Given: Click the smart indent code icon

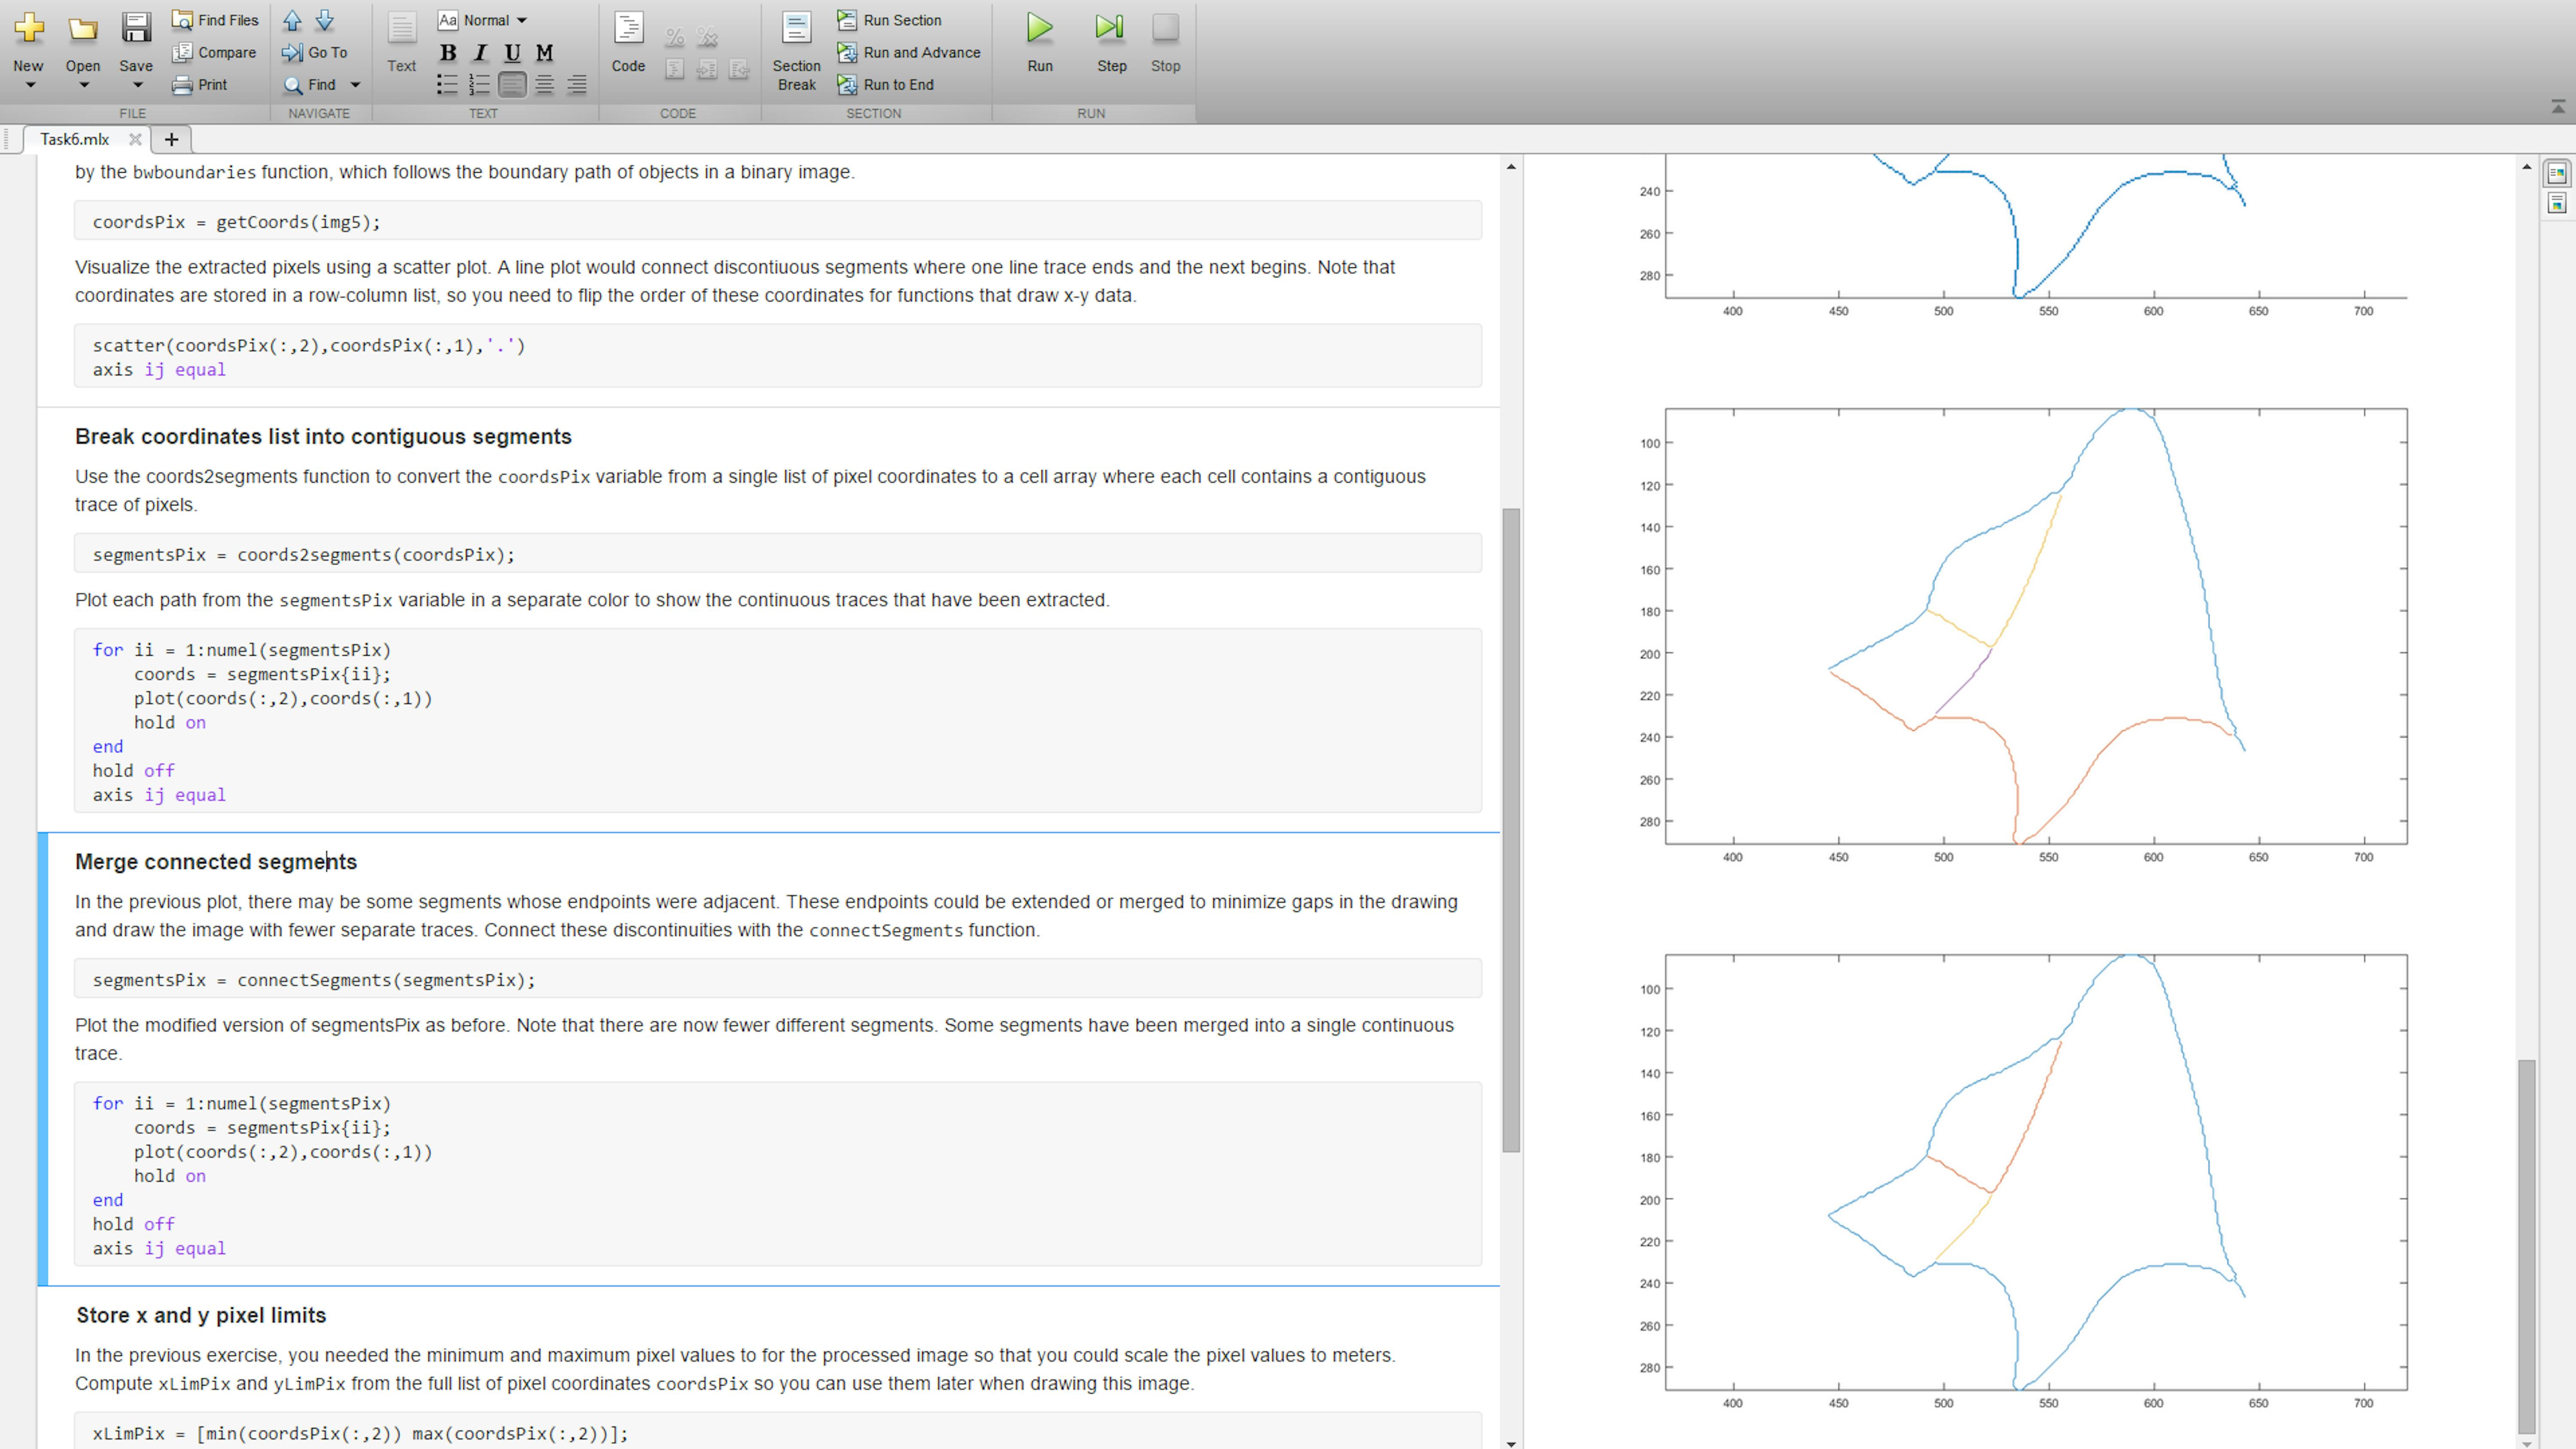Looking at the screenshot, I should (675, 69).
